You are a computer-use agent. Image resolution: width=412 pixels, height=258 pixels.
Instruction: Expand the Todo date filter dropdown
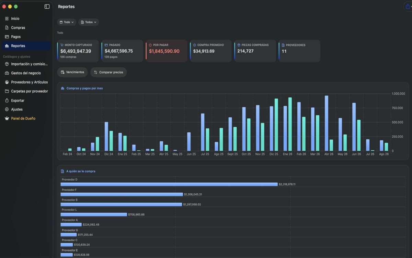(x=67, y=22)
